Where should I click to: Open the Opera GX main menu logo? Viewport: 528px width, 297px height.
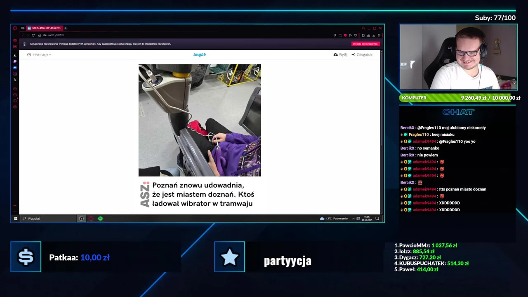click(15, 28)
